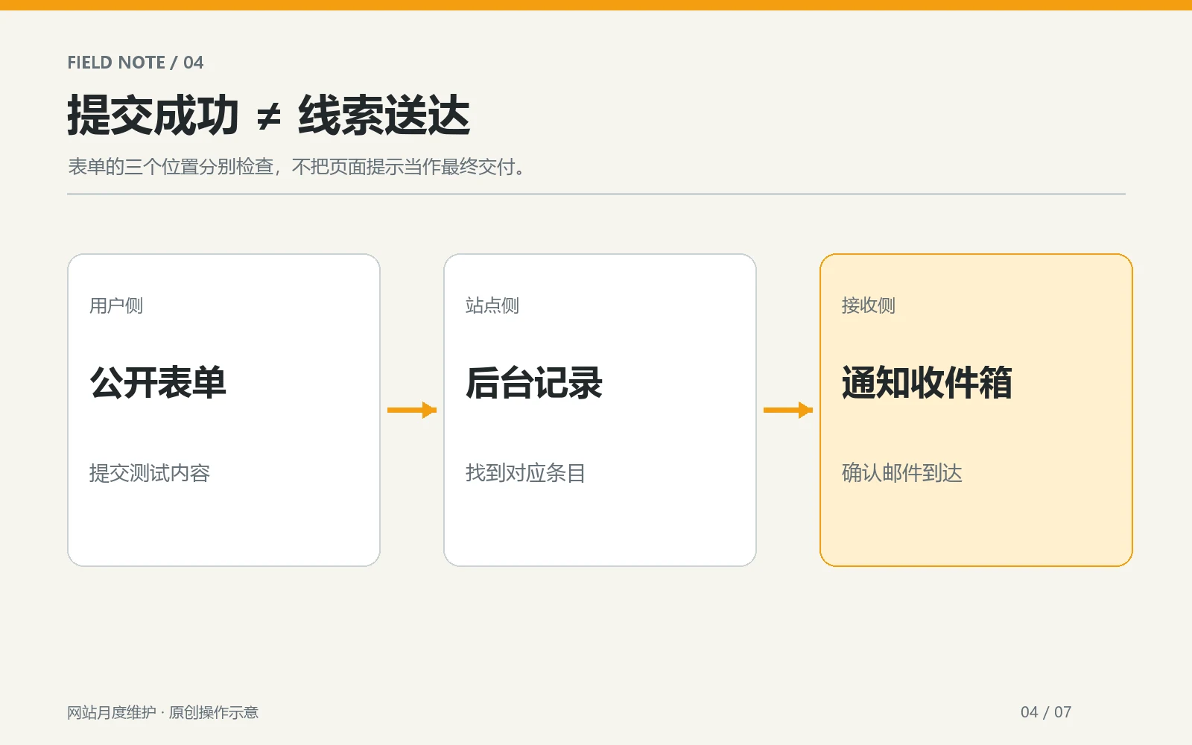
Task: Click the 站点侧 label
Action: click(x=492, y=305)
